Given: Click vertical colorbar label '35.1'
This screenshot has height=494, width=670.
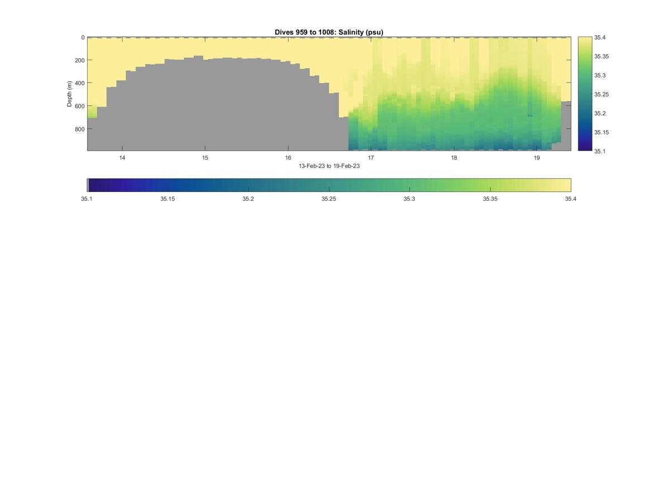Looking at the screenshot, I should 600,151.
